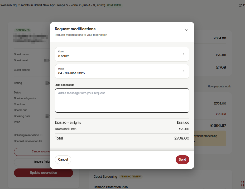The image size is (245, 189).
Task: Cancel the modification request dialog
Action: click(x=63, y=160)
